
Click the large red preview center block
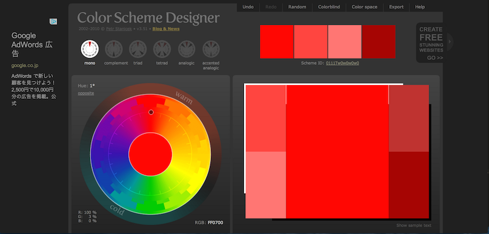337,152
